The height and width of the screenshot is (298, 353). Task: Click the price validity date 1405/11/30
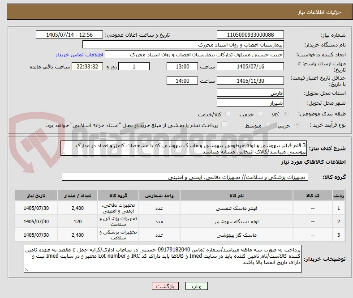click(250, 81)
